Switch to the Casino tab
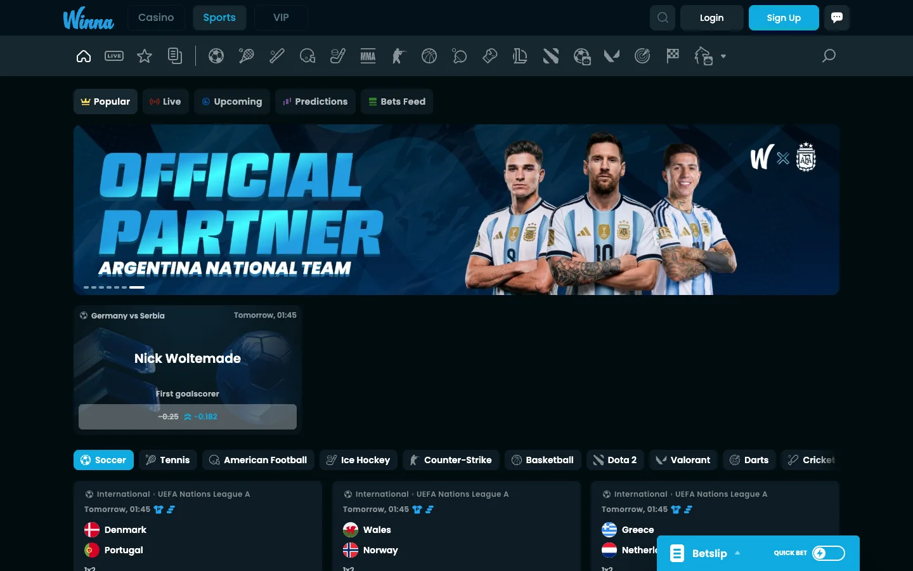 tap(156, 18)
